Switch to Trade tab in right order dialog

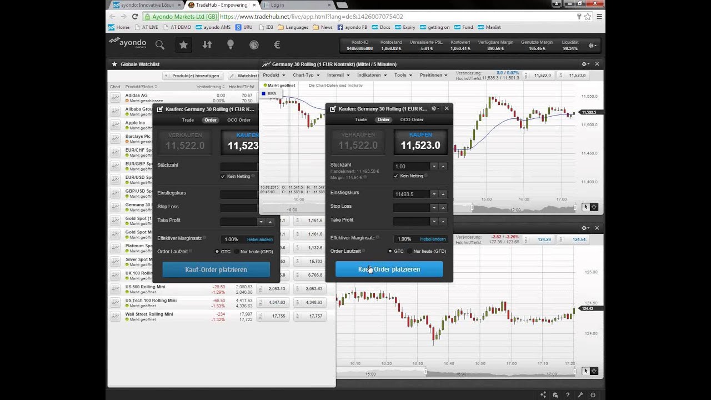coord(361,119)
